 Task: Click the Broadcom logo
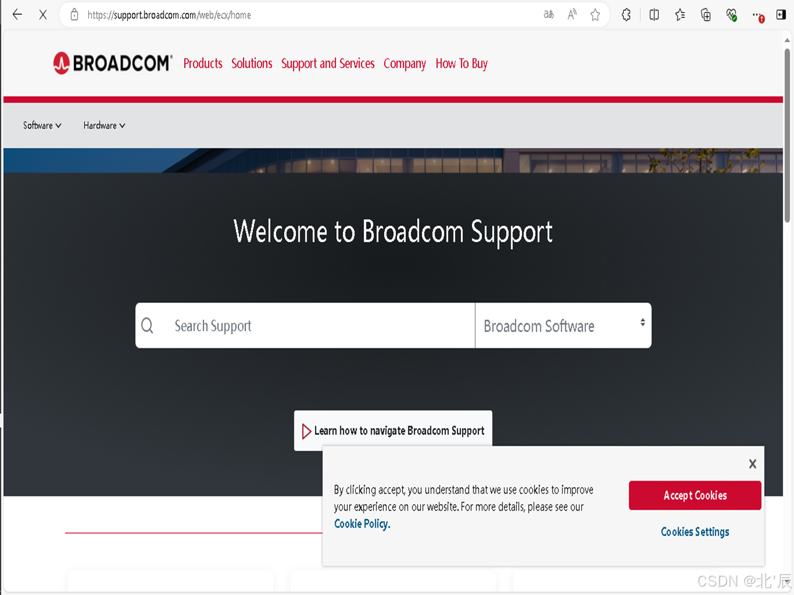113,63
